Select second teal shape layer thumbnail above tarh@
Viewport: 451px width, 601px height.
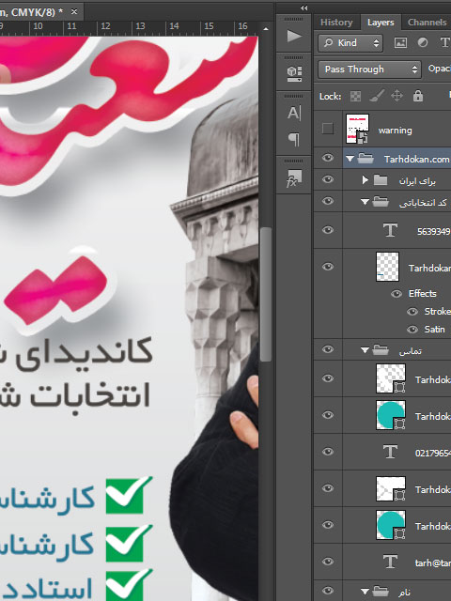click(x=391, y=525)
